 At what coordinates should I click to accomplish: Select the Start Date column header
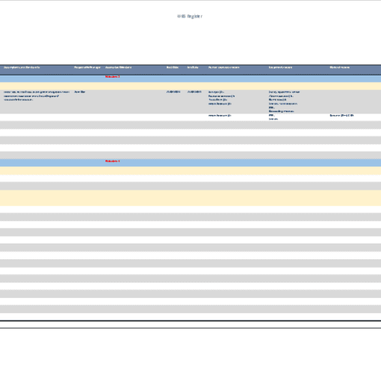click(x=173, y=67)
